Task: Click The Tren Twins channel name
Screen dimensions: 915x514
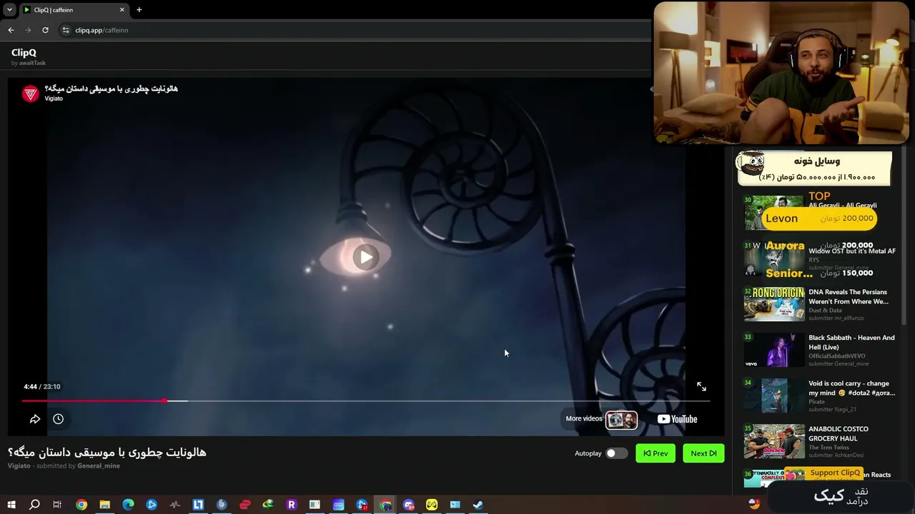Action: point(829,448)
